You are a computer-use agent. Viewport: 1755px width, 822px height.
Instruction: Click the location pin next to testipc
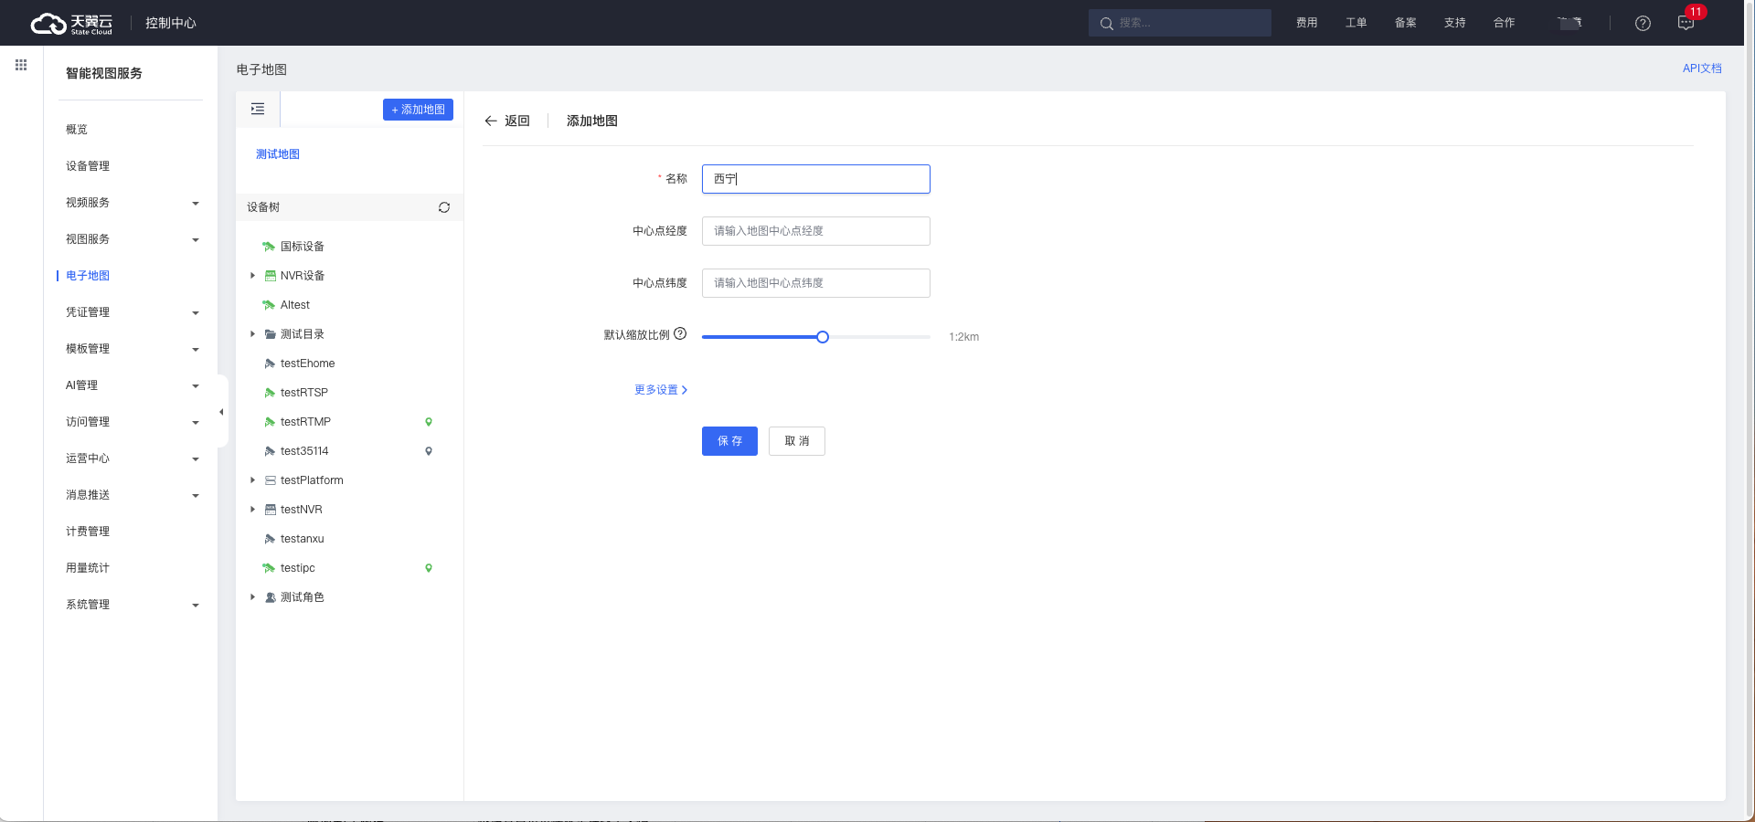click(x=429, y=568)
